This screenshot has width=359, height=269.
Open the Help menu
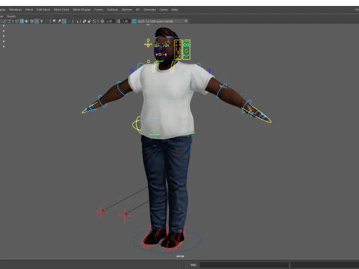click(174, 10)
